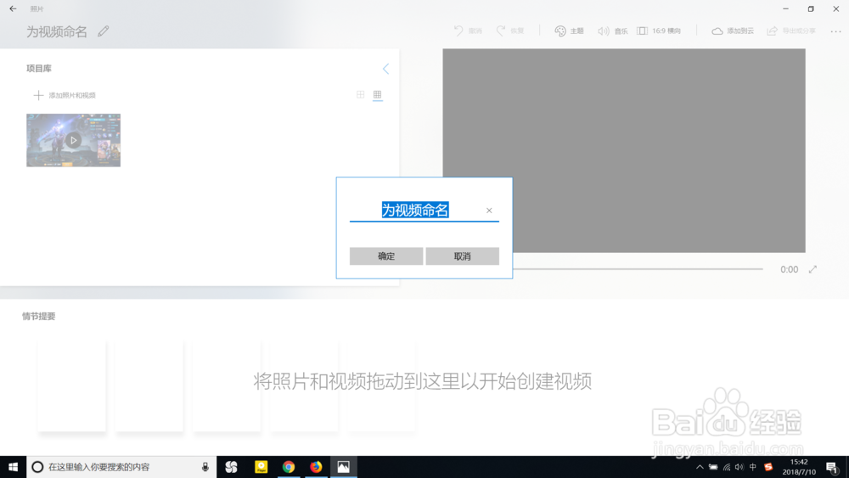Open the more options ellipsis menu
The height and width of the screenshot is (478, 849).
(835, 31)
